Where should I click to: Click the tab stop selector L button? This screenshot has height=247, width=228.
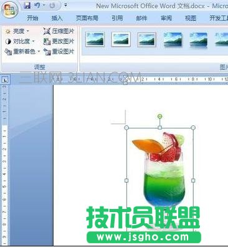(5, 80)
